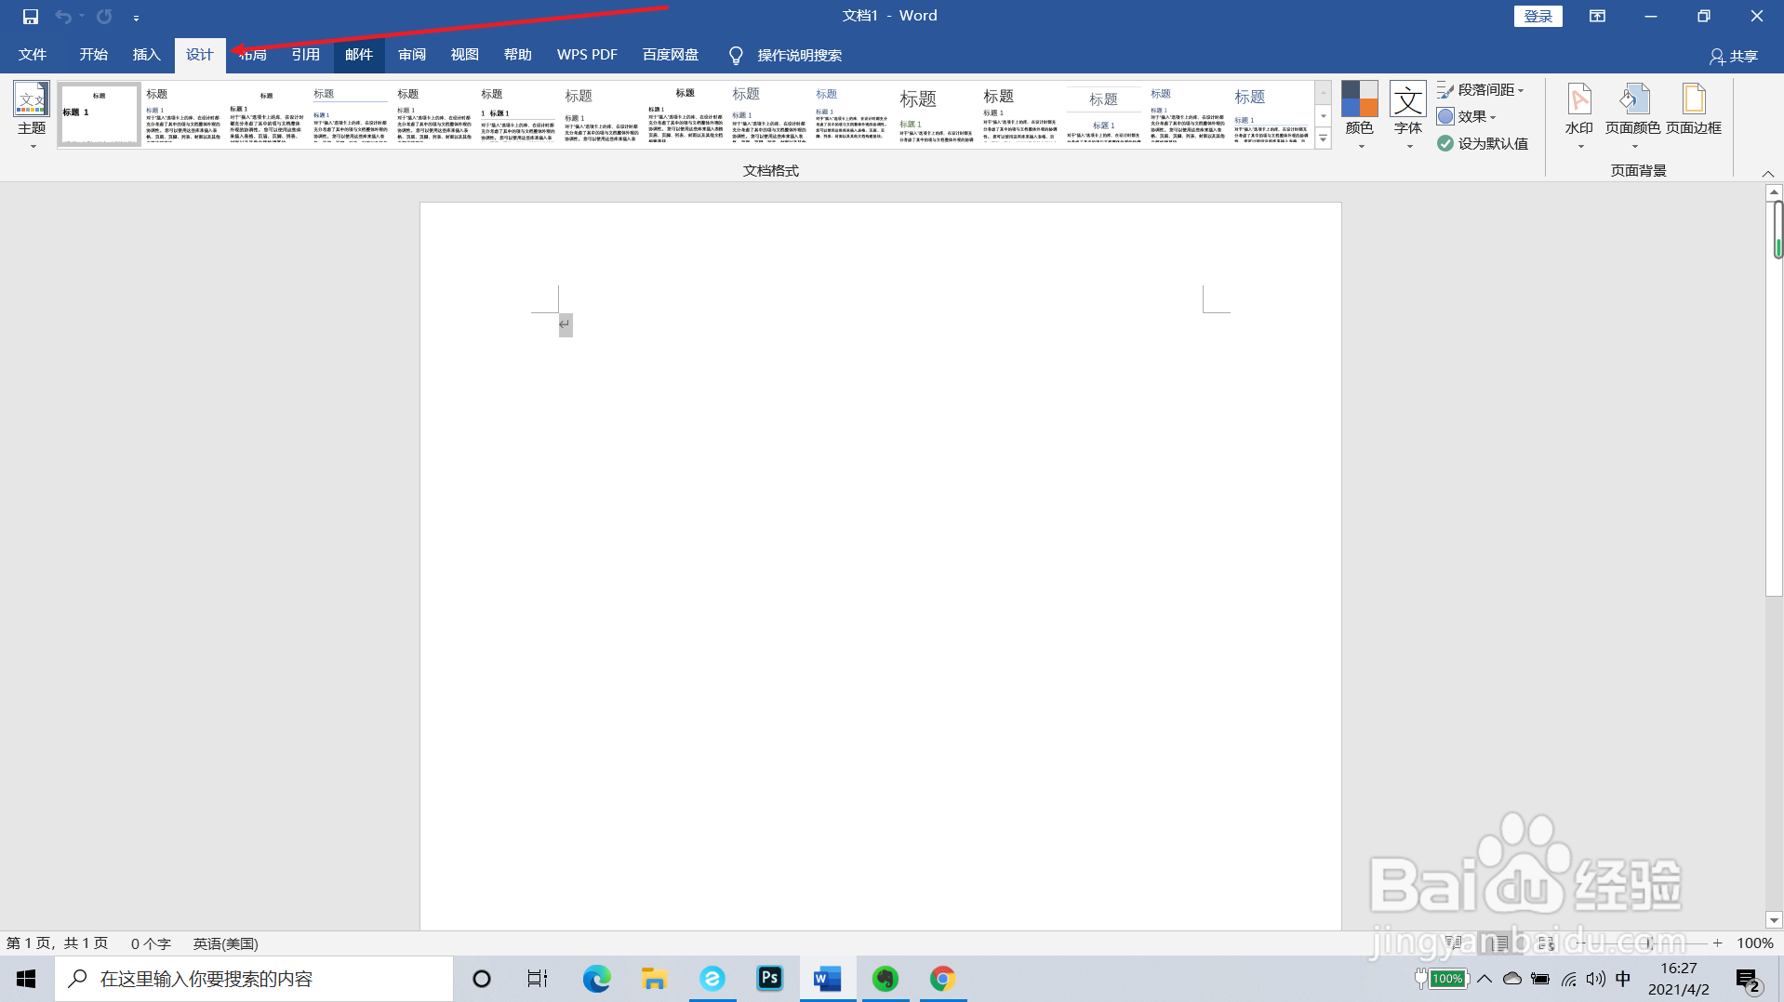Click the volume speaker tray icon

(x=1596, y=979)
